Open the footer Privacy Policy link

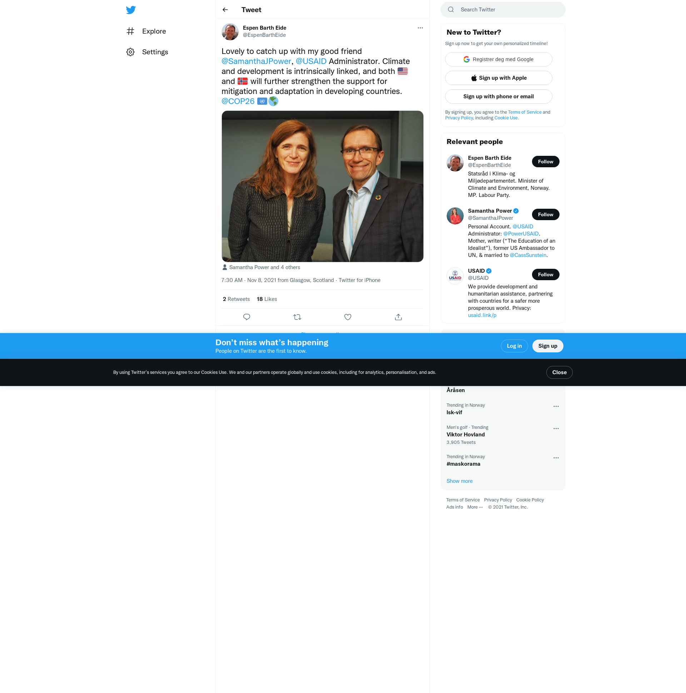[498, 500]
